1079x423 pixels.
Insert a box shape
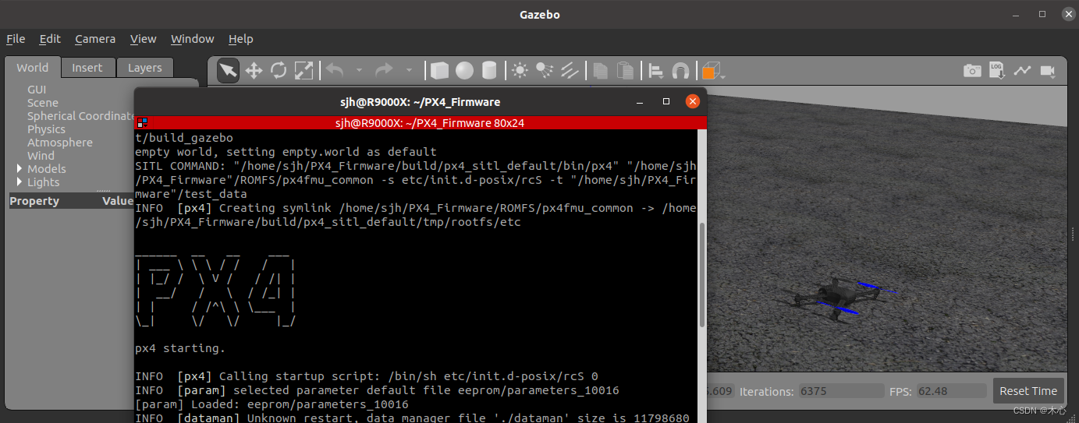[440, 71]
